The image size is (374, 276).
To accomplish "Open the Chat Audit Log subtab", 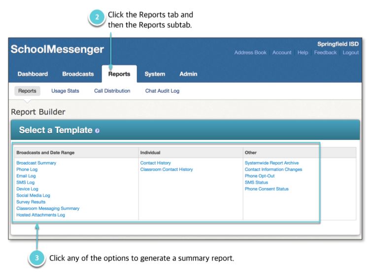I will (x=162, y=91).
